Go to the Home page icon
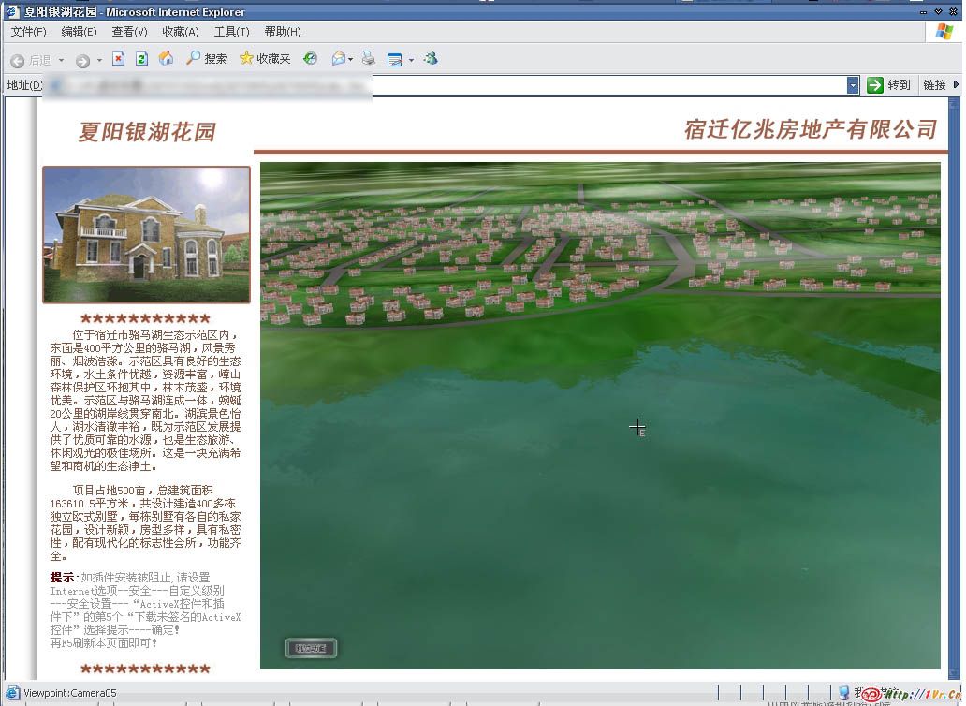 tap(166, 59)
